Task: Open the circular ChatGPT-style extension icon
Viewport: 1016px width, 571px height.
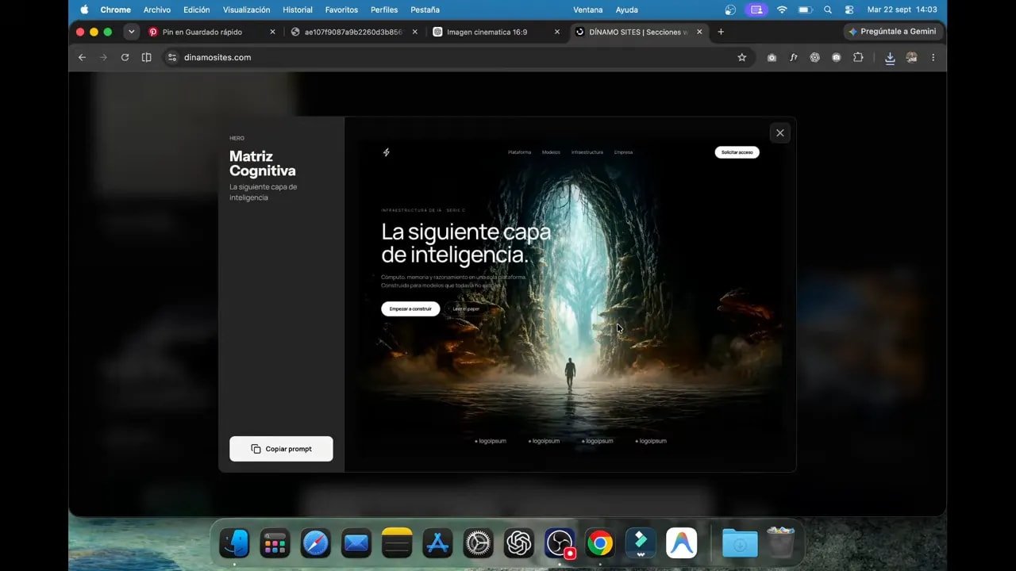Action: pos(814,57)
